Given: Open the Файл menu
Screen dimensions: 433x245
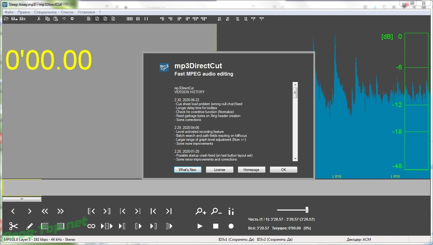Looking at the screenshot, I should (9, 12).
